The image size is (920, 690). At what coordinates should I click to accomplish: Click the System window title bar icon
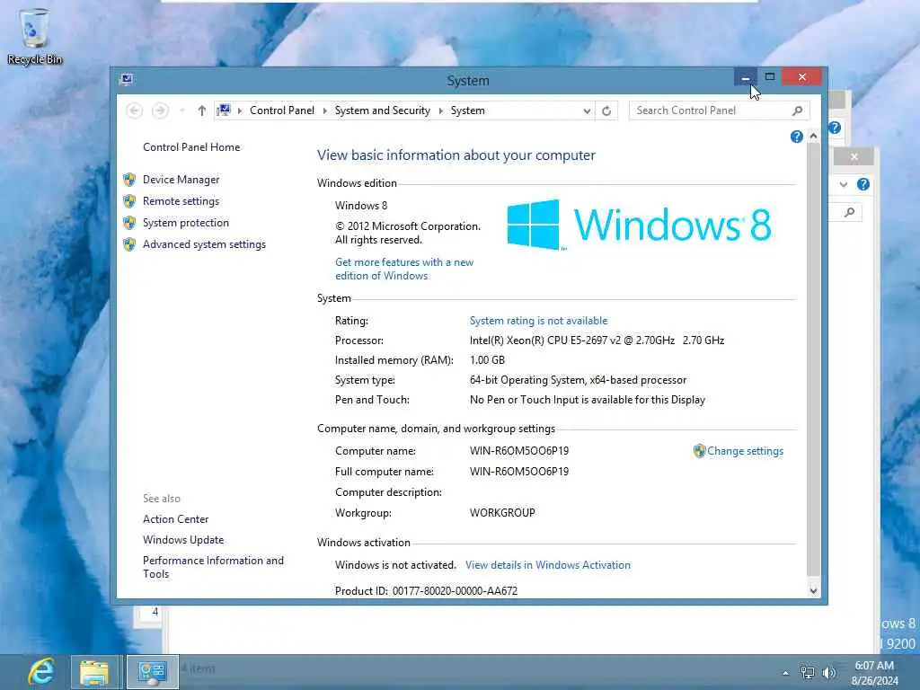126,79
